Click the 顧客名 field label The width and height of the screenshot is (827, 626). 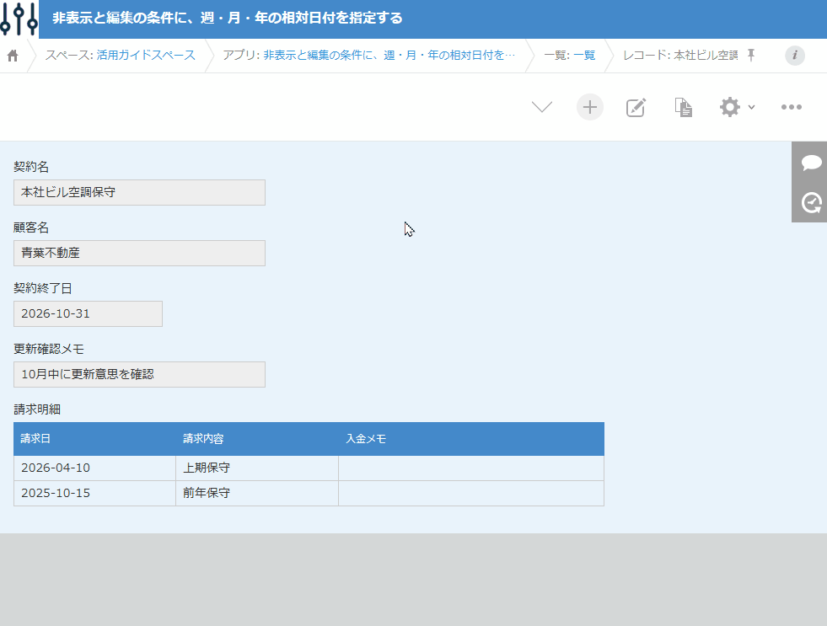click(31, 227)
